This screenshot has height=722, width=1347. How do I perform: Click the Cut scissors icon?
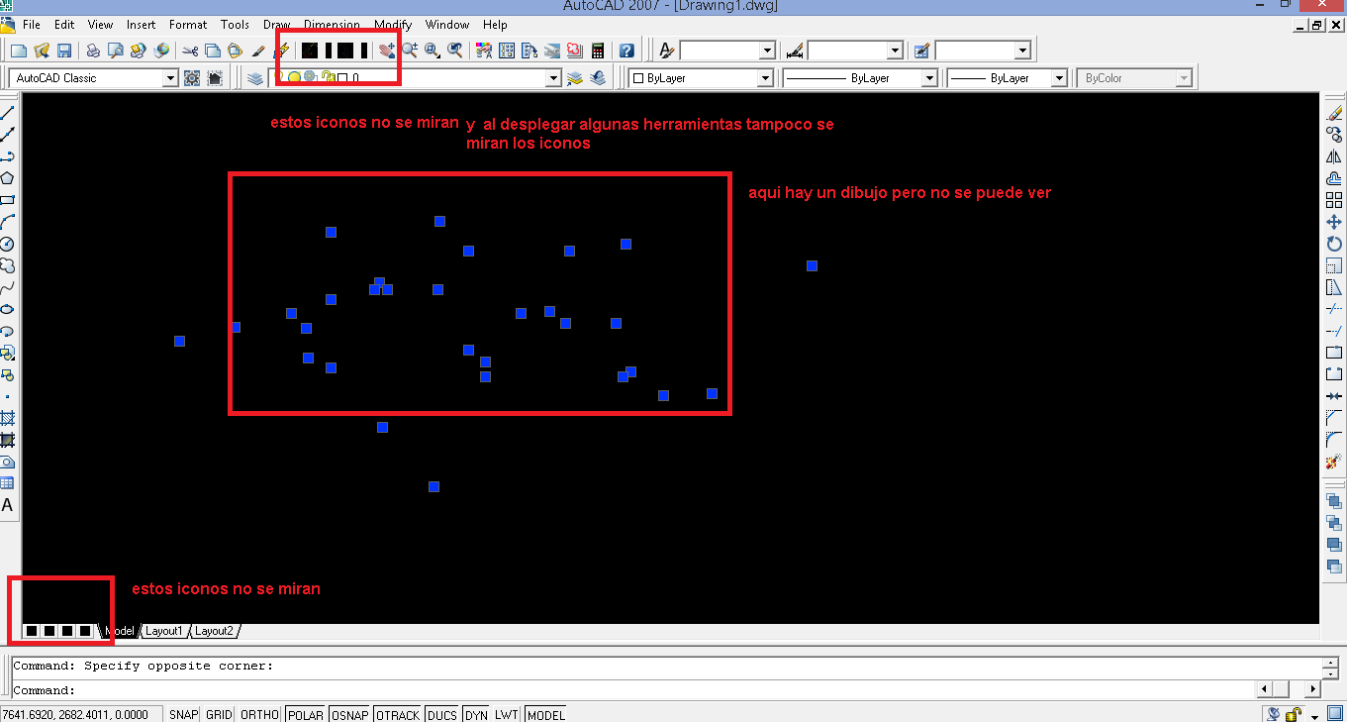pos(190,51)
